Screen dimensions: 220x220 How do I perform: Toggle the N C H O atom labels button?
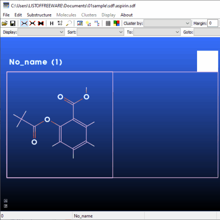click(x=60, y=23)
